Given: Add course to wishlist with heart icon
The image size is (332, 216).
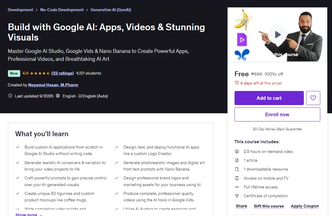Looking at the screenshot, I should 313,98.
